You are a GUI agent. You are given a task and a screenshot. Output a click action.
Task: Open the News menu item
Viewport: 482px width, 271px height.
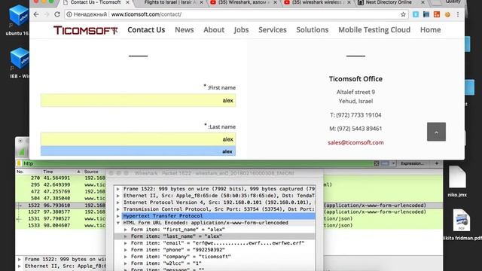(185, 30)
